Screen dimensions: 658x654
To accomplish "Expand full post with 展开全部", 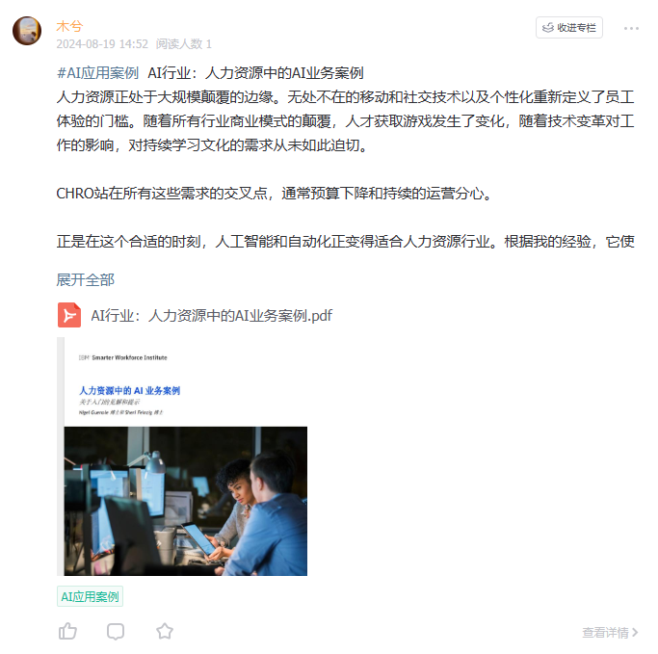I will [85, 280].
